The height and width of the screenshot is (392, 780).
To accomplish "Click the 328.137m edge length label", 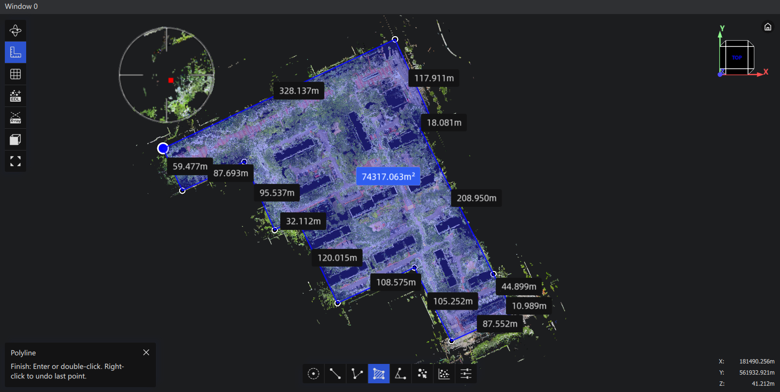I will [x=299, y=90].
